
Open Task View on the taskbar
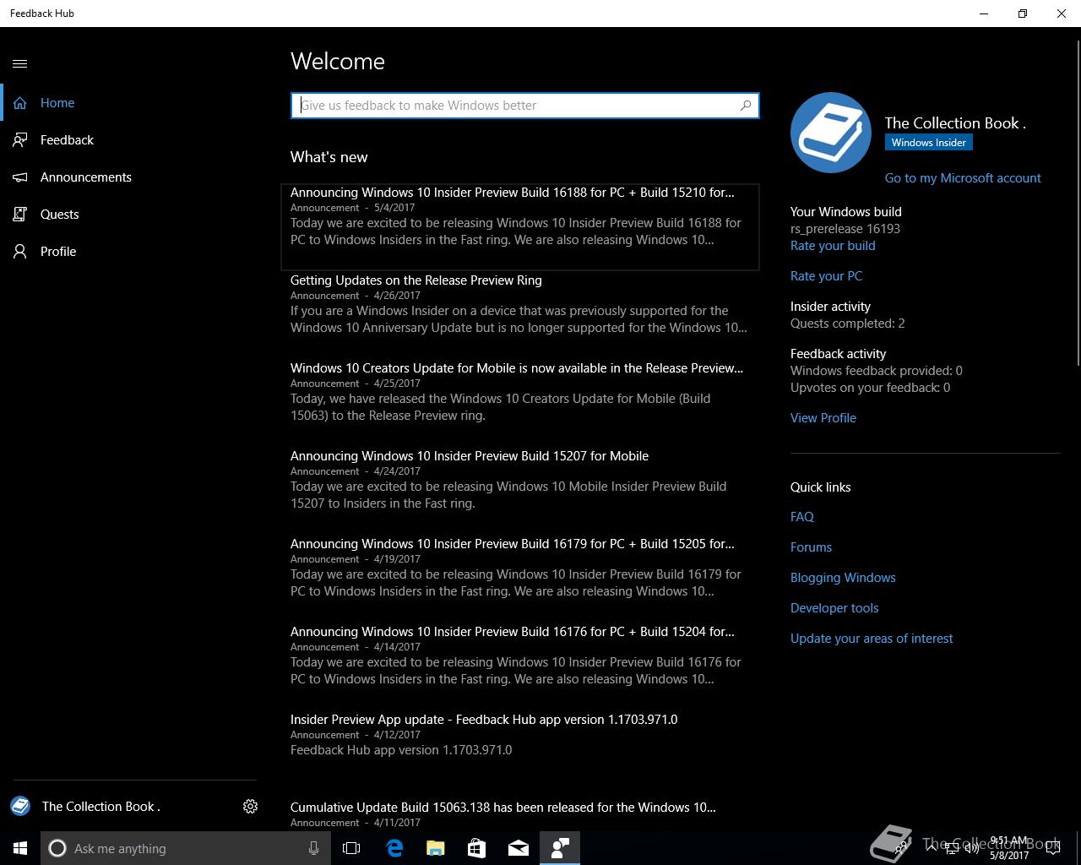tap(351, 848)
